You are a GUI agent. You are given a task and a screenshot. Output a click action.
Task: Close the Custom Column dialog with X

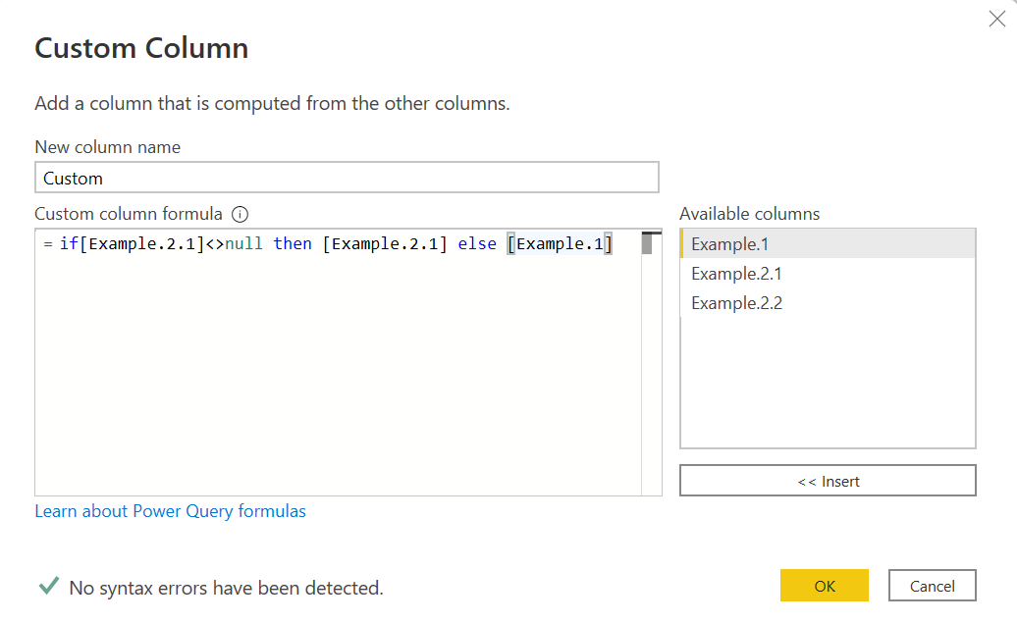(997, 19)
